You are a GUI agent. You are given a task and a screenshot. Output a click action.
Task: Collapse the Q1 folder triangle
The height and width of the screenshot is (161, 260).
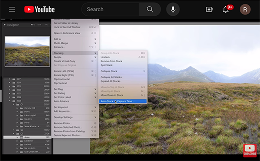pyautogui.click(x=13, y=104)
